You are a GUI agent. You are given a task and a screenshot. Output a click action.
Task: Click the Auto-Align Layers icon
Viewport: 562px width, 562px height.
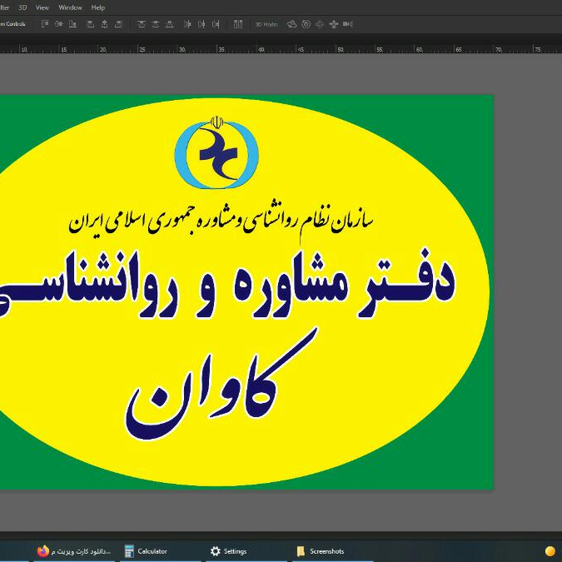click(238, 24)
